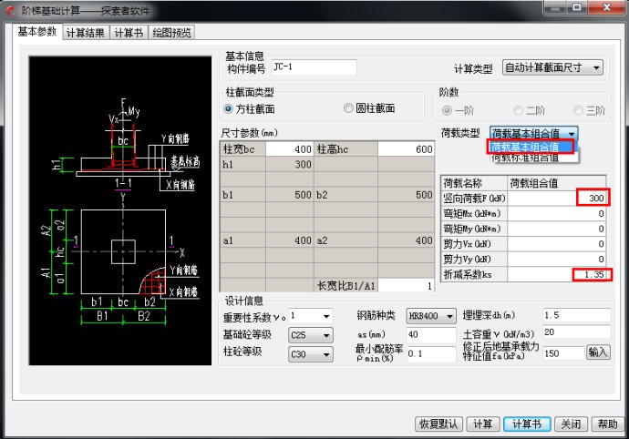
Task: Click the 计算书 button at bottom
Action: (527, 424)
